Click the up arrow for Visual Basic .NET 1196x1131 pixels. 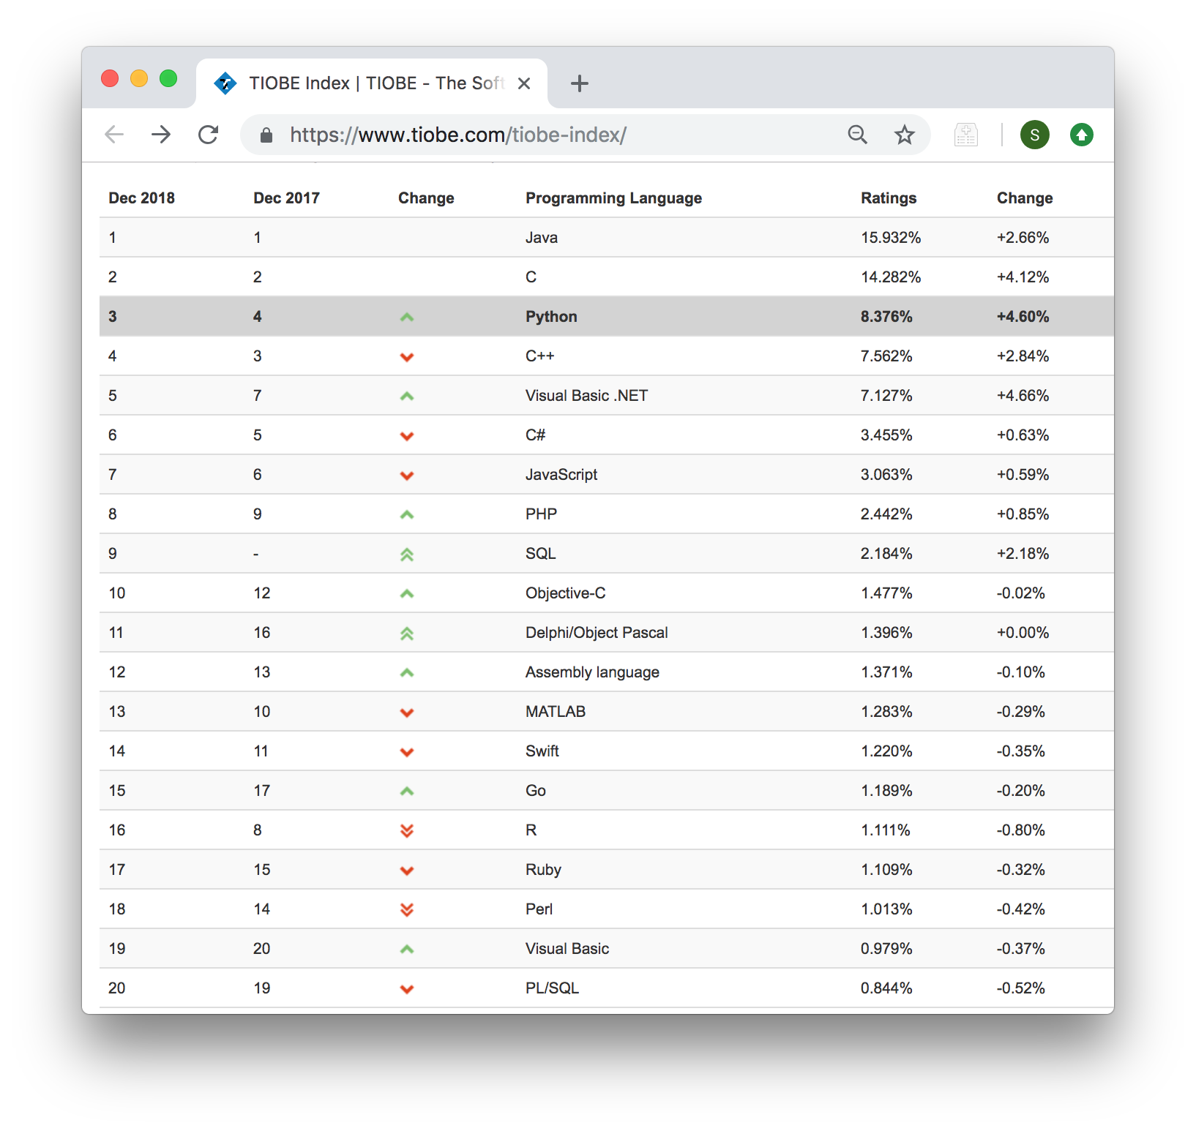[407, 397]
